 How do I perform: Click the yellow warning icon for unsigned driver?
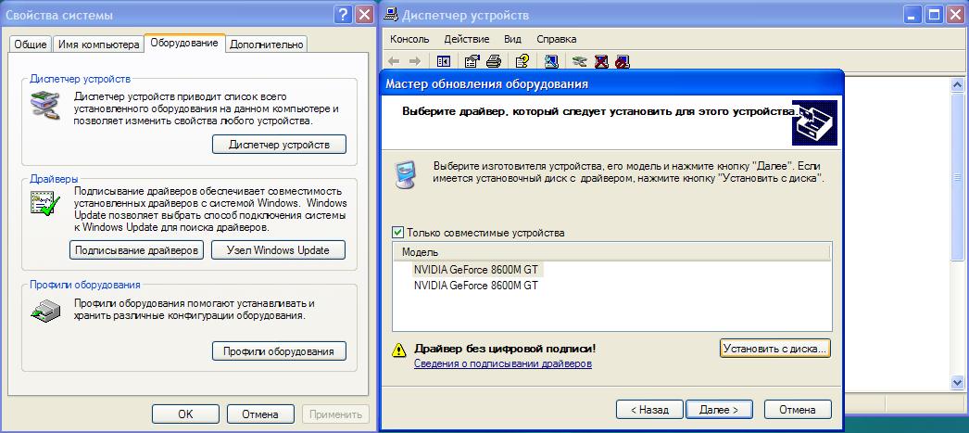click(x=398, y=350)
